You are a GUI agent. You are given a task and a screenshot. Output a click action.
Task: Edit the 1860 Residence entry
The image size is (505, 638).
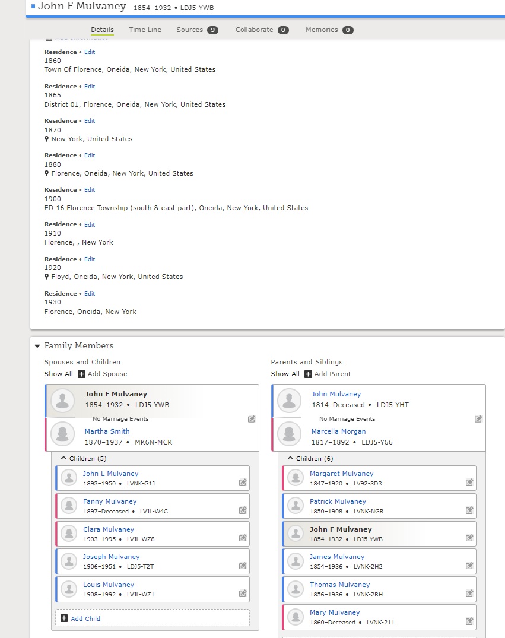[90, 52]
